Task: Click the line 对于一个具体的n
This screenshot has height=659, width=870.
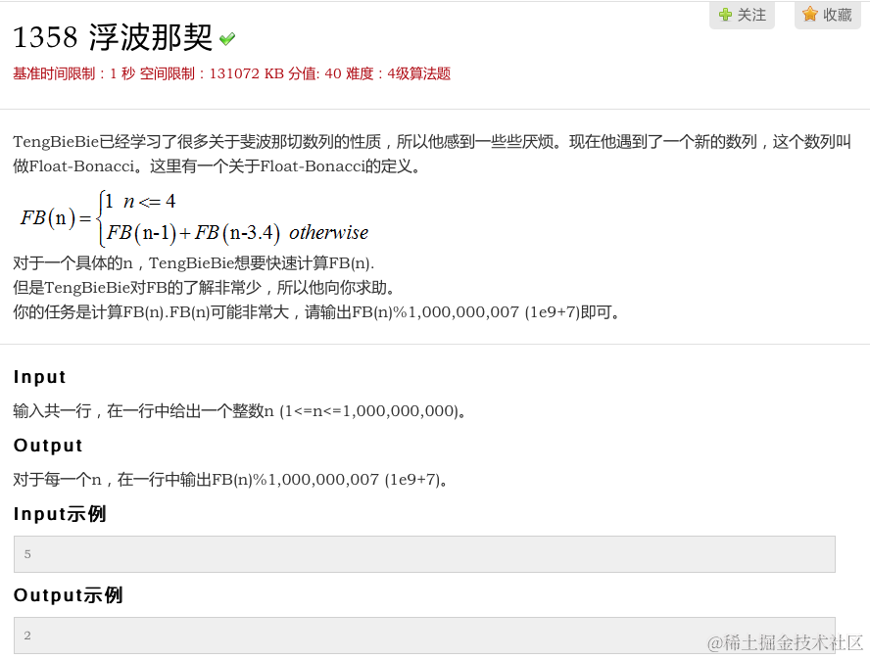Action: pos(194,263)
